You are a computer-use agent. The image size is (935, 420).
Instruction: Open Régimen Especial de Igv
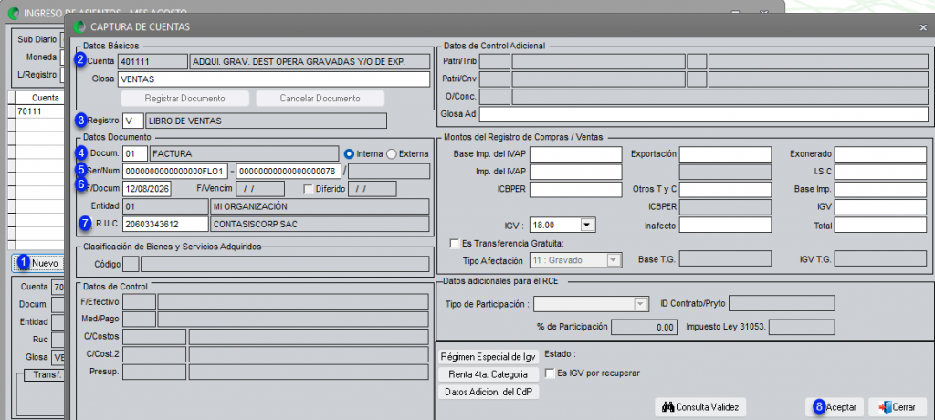coord(489,357)
